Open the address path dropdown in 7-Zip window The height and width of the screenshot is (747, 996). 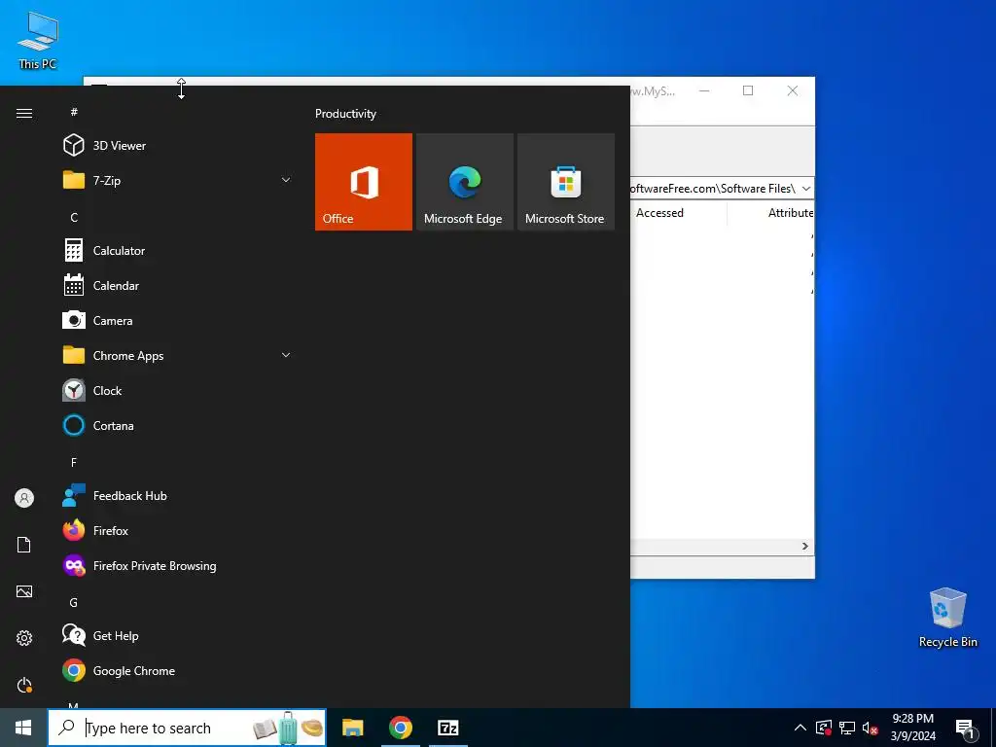click(x=805, y=189)
